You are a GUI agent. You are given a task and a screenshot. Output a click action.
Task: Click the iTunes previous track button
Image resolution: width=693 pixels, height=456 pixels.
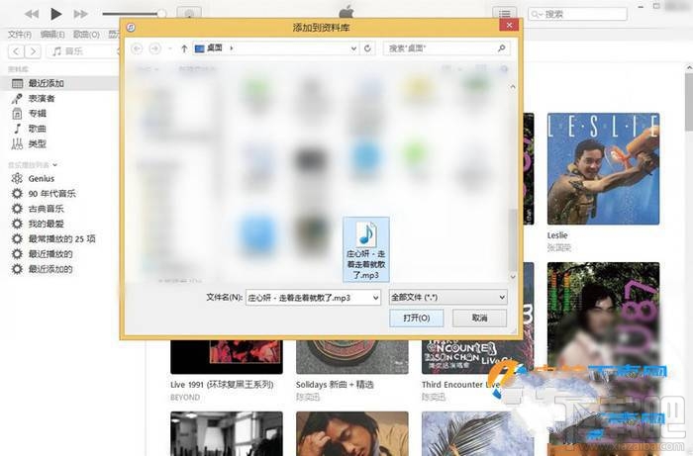coord(32,14)
